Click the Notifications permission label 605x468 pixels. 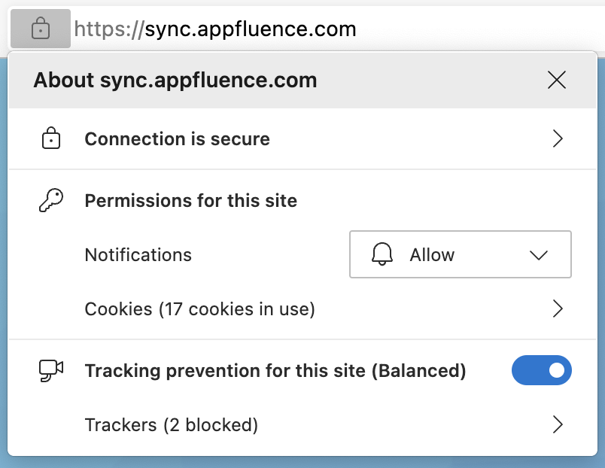(x=138, y=255)
